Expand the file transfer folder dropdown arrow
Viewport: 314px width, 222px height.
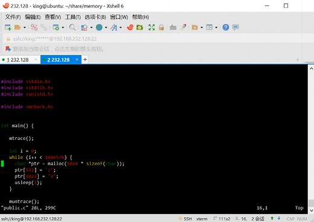(202, 27)
